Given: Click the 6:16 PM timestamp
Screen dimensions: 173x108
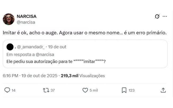Looking at the screenshot, I should coord(10,76).
